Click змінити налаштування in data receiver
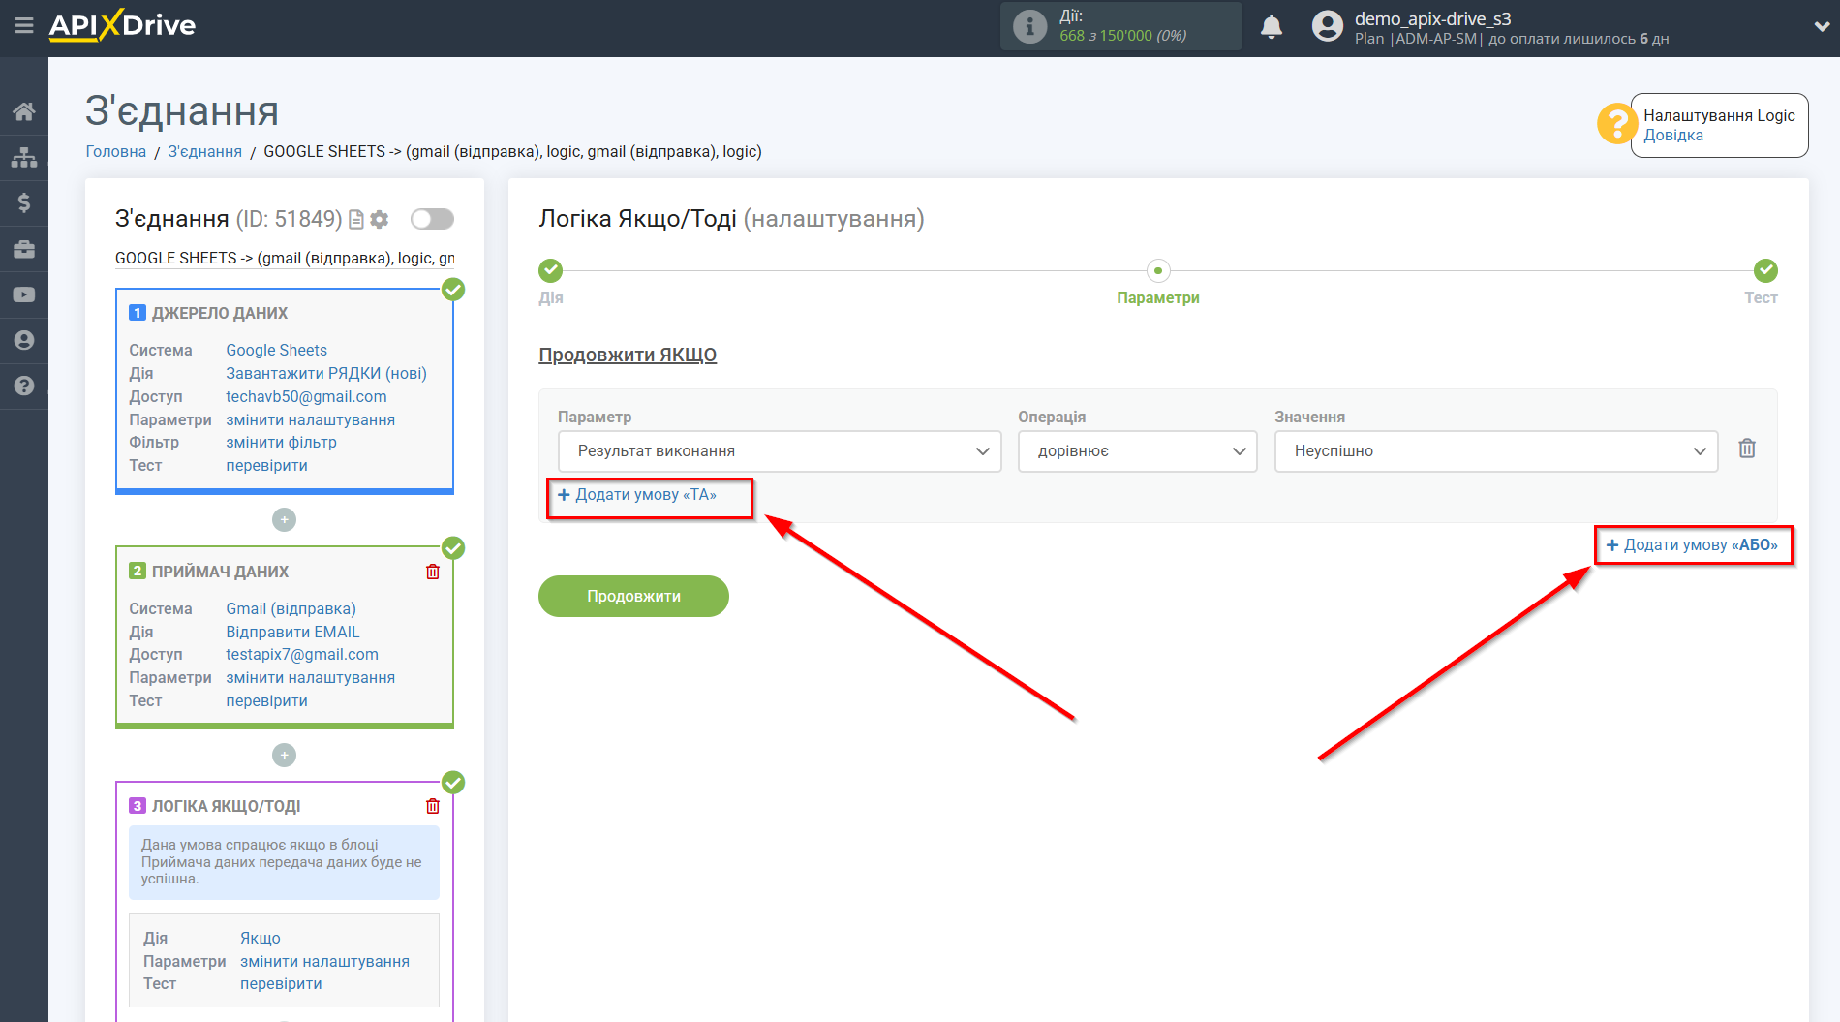 pyautogui.click(x=311, y=678)
